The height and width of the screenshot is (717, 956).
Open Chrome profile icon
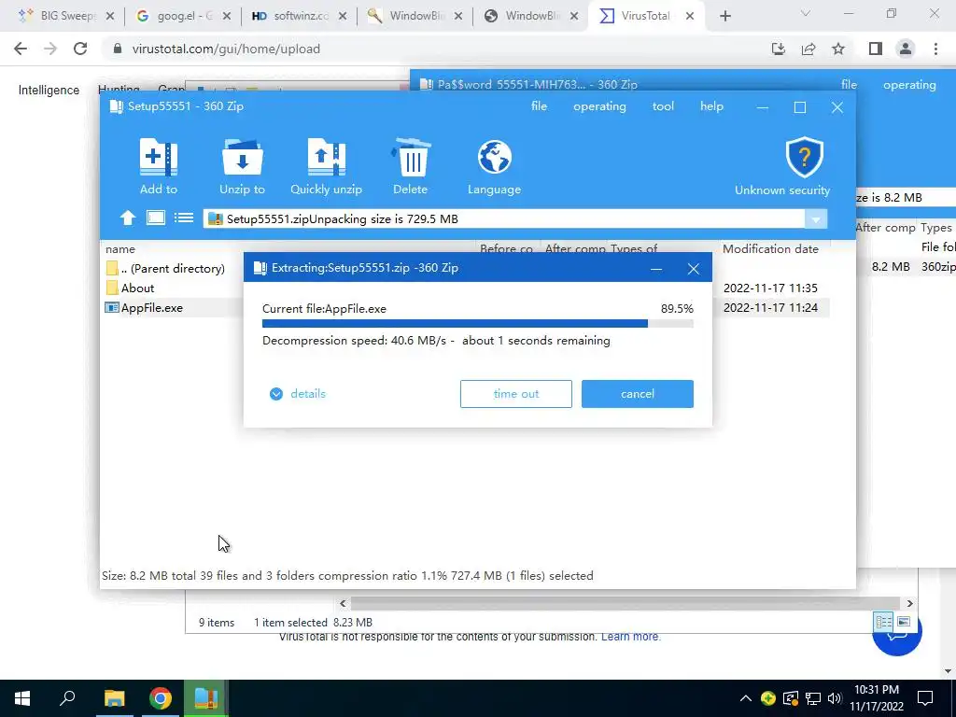[x=906, y=49]
